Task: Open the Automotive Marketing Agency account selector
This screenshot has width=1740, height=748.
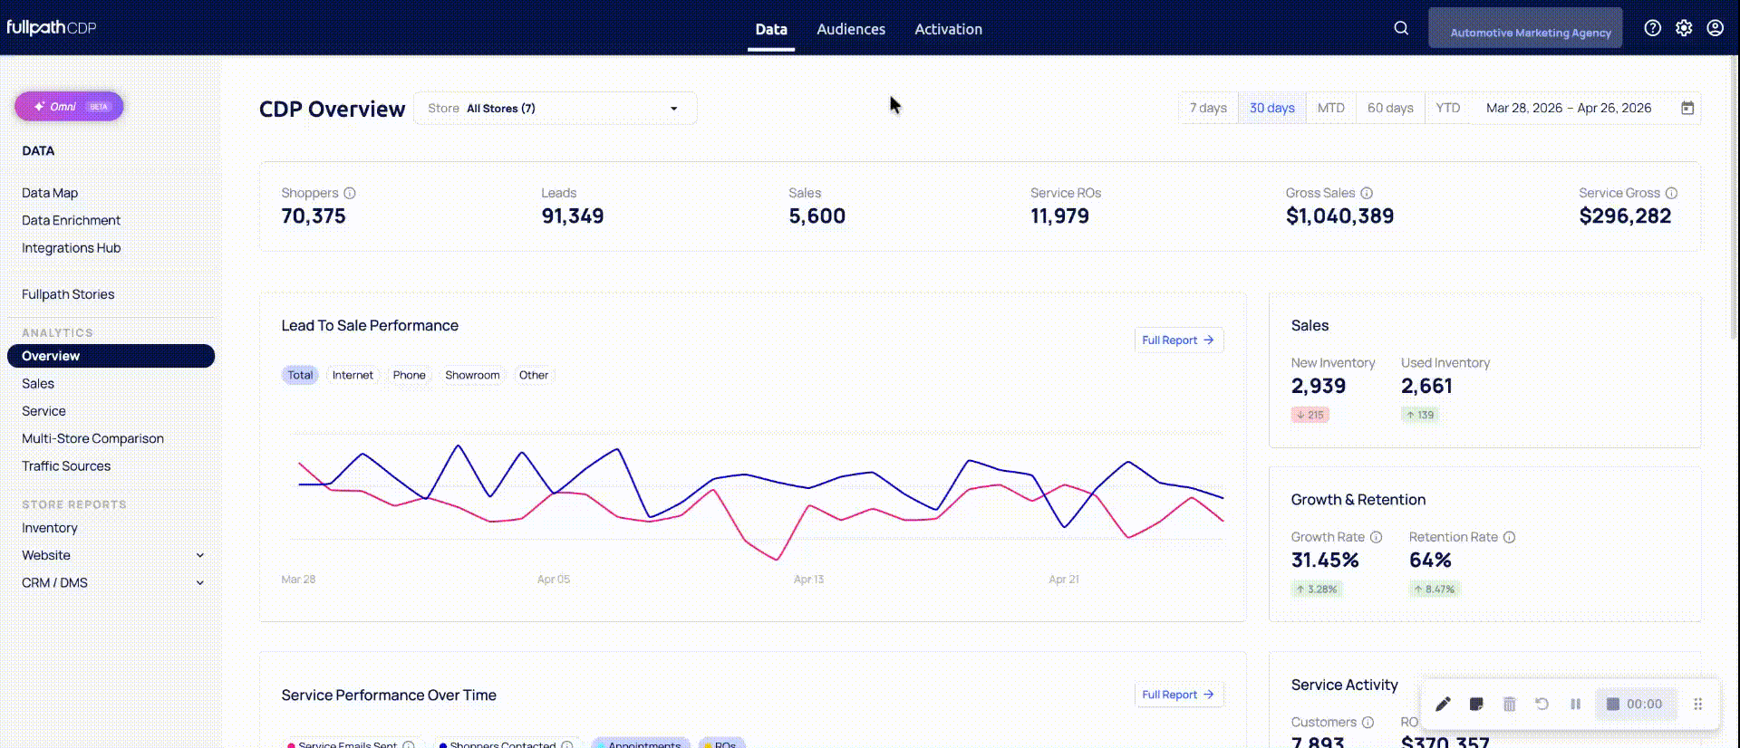Action: pos(1525,28)
